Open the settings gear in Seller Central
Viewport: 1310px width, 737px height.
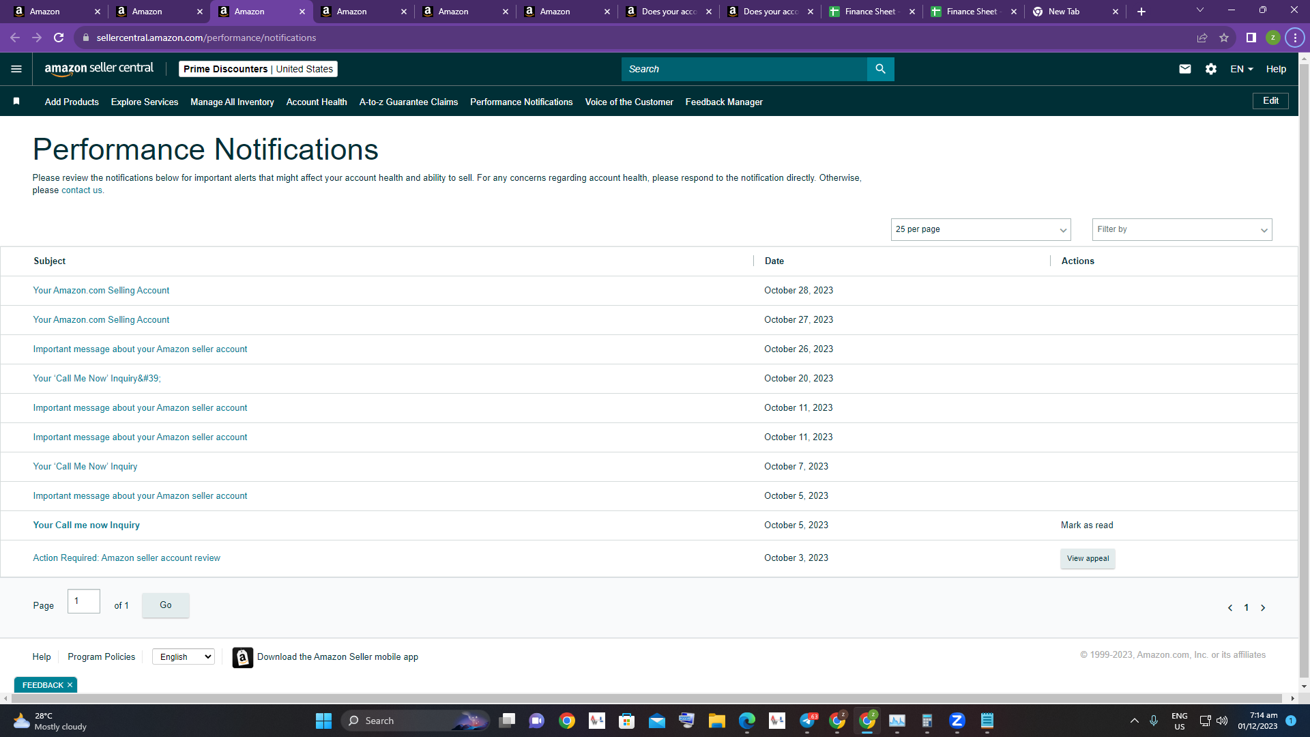tap(1211, 69)
